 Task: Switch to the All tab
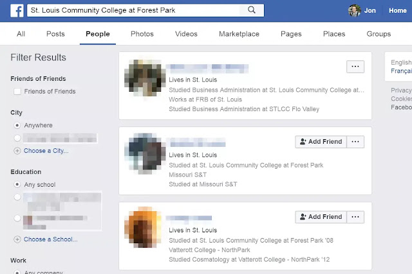tap(21, 34)
